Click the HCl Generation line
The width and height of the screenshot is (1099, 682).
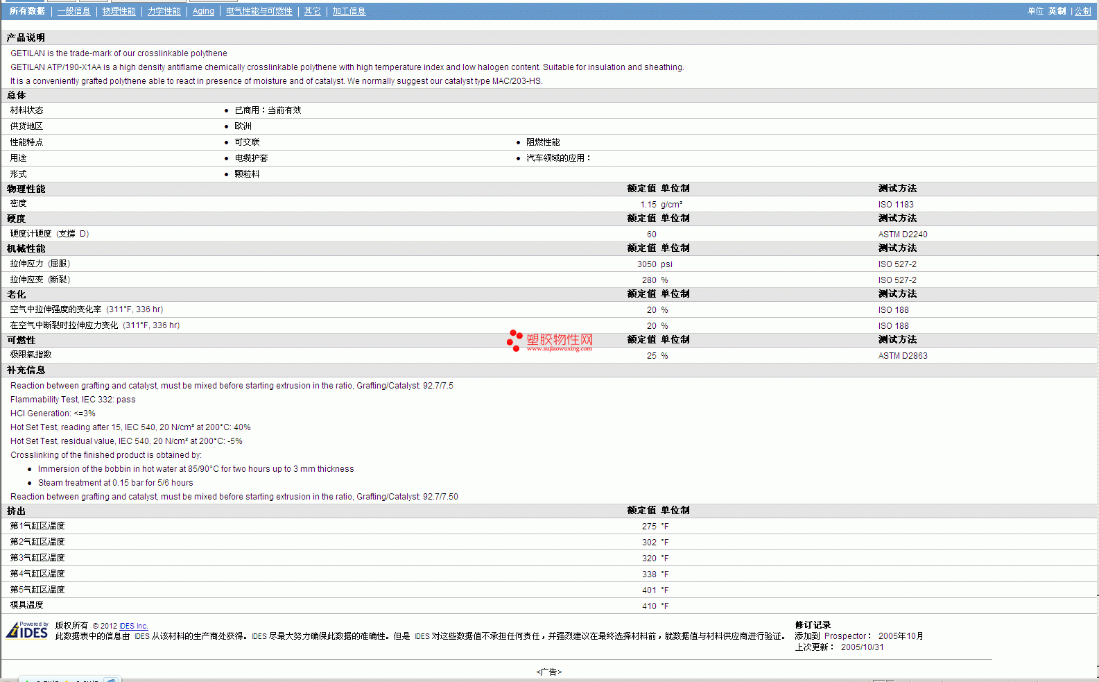(x=53, y=414)
